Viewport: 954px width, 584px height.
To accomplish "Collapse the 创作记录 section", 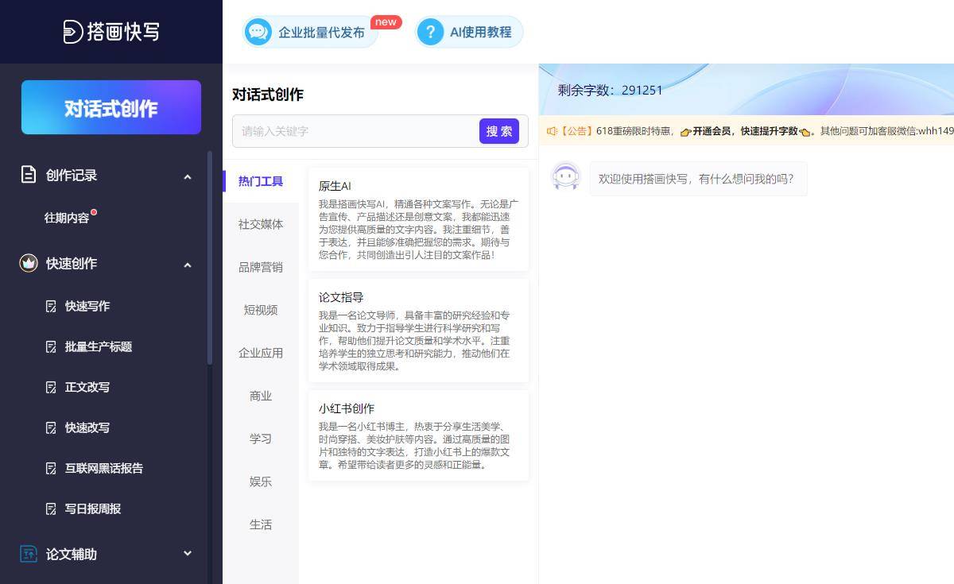I will 188,176.
